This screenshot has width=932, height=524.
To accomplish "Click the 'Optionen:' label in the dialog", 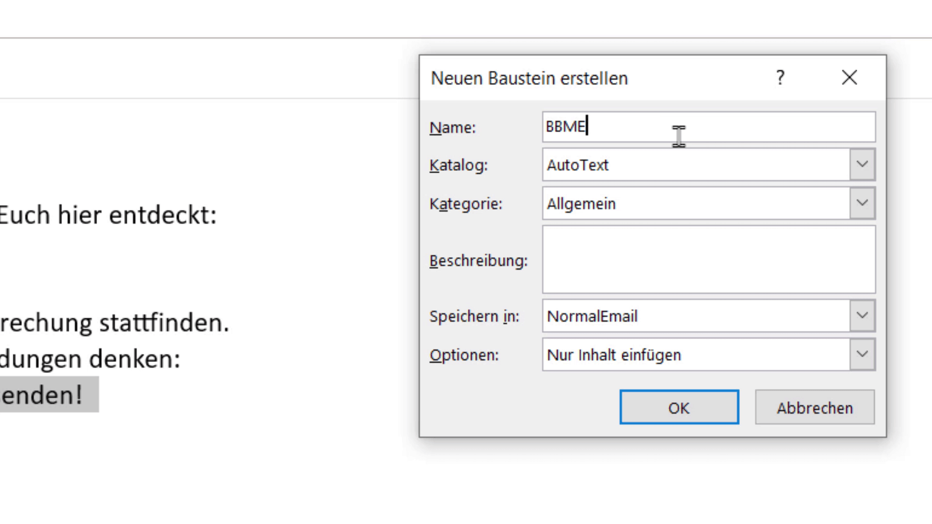I will (x=464, y=355).
